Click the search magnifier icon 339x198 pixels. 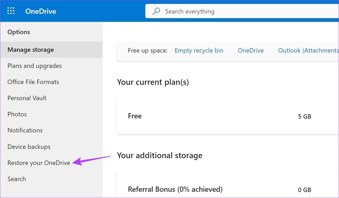click(x=156, y=11)
